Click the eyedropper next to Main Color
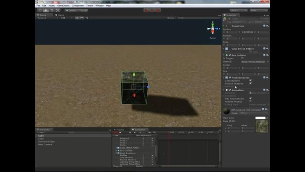 [267, 118]
